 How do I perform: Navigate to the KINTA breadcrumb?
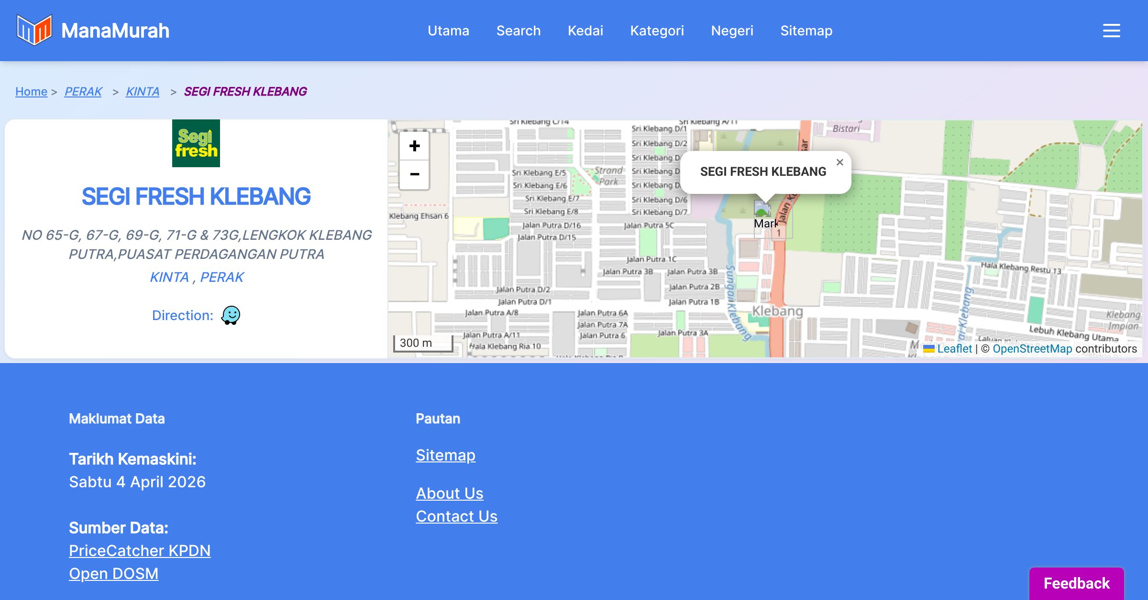[143, 91]
